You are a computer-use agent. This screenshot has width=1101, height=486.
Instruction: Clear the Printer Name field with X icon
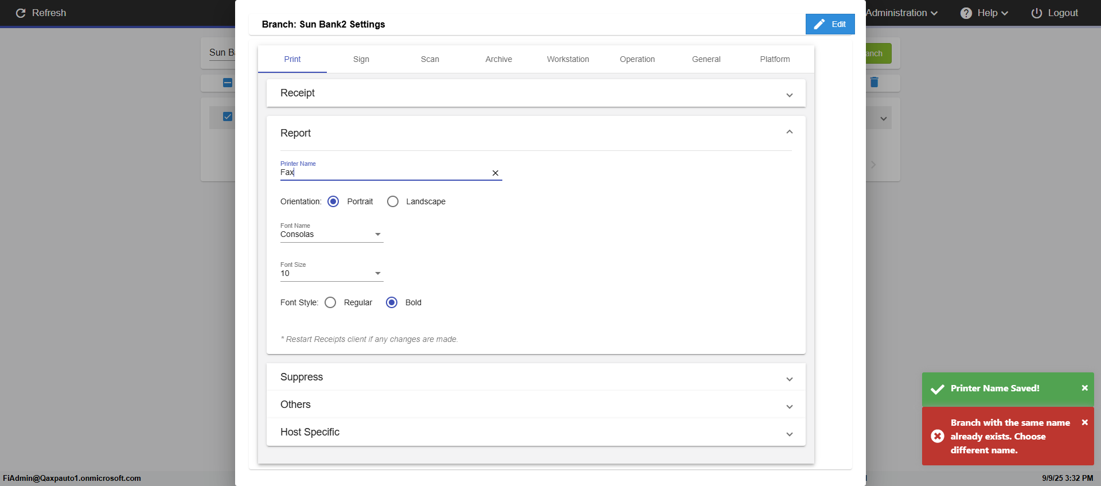click(495, 173)
